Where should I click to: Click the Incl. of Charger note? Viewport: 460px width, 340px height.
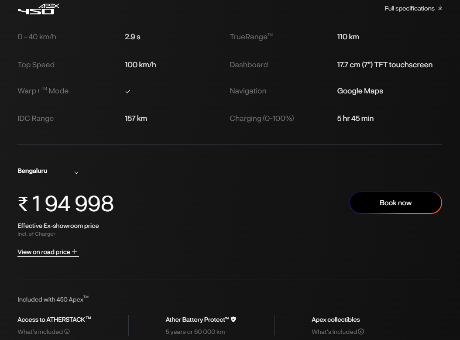click(36, 234)
